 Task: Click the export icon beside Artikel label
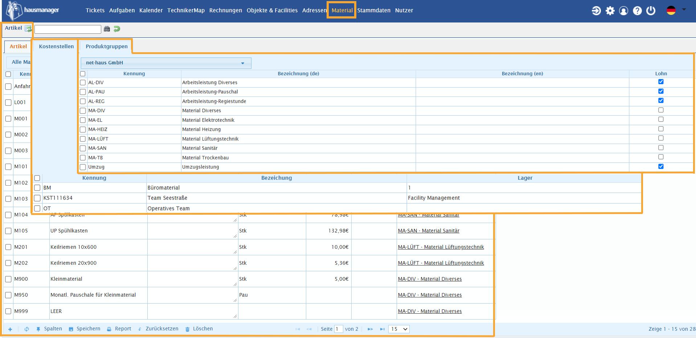coord(28,29)
